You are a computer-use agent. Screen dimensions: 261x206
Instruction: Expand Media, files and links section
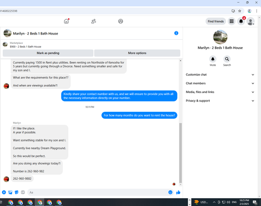coord(220,92)
